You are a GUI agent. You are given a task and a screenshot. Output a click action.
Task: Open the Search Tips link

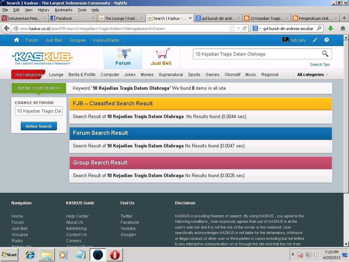(320, 64)
